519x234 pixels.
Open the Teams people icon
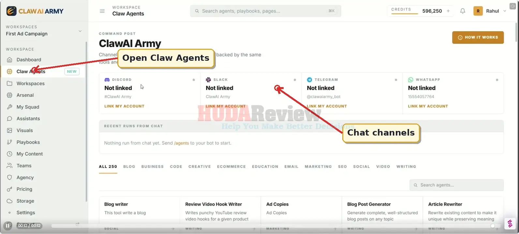9,166
